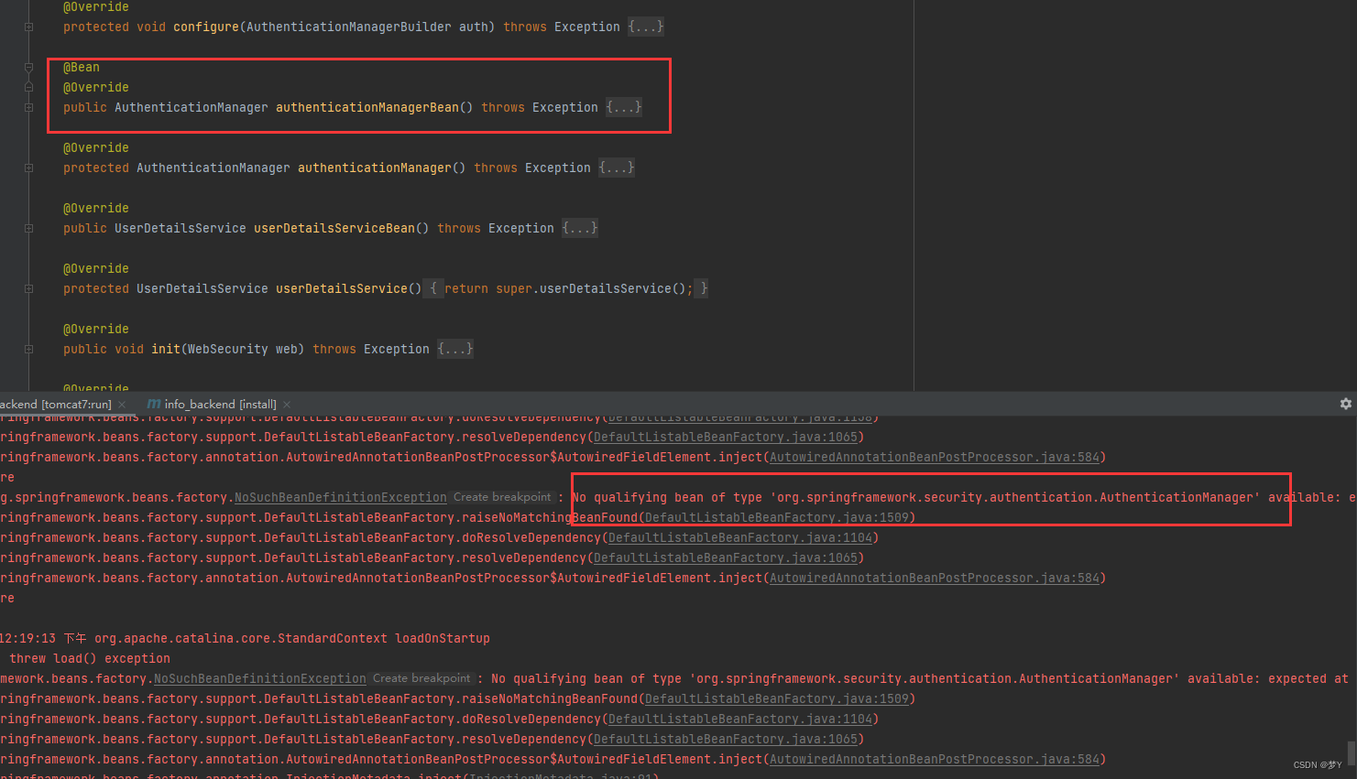
Task: Expand the folded body of authenticationManagerBean
Action: point(623,107)
